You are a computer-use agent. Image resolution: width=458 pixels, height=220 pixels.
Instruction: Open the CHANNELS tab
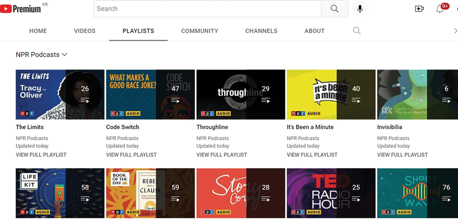point(261,31)
